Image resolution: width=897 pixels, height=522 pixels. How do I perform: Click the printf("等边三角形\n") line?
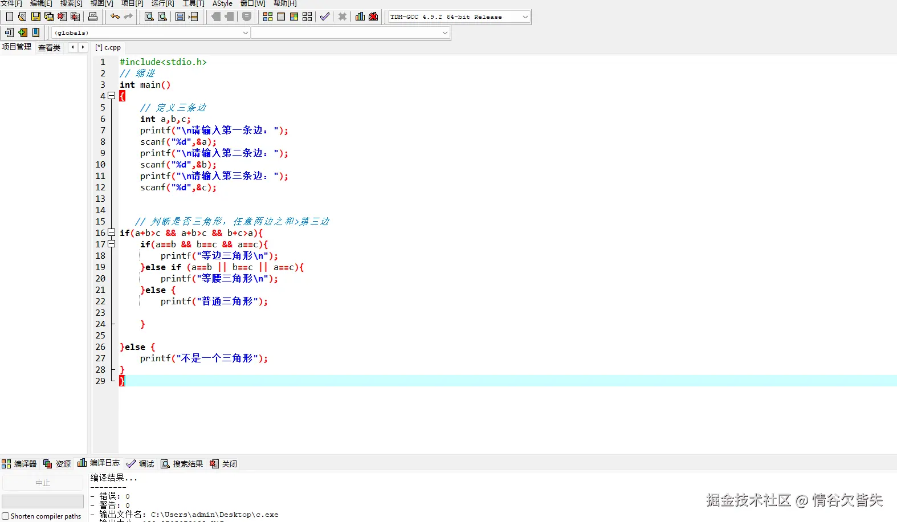[x=219, y=255]
